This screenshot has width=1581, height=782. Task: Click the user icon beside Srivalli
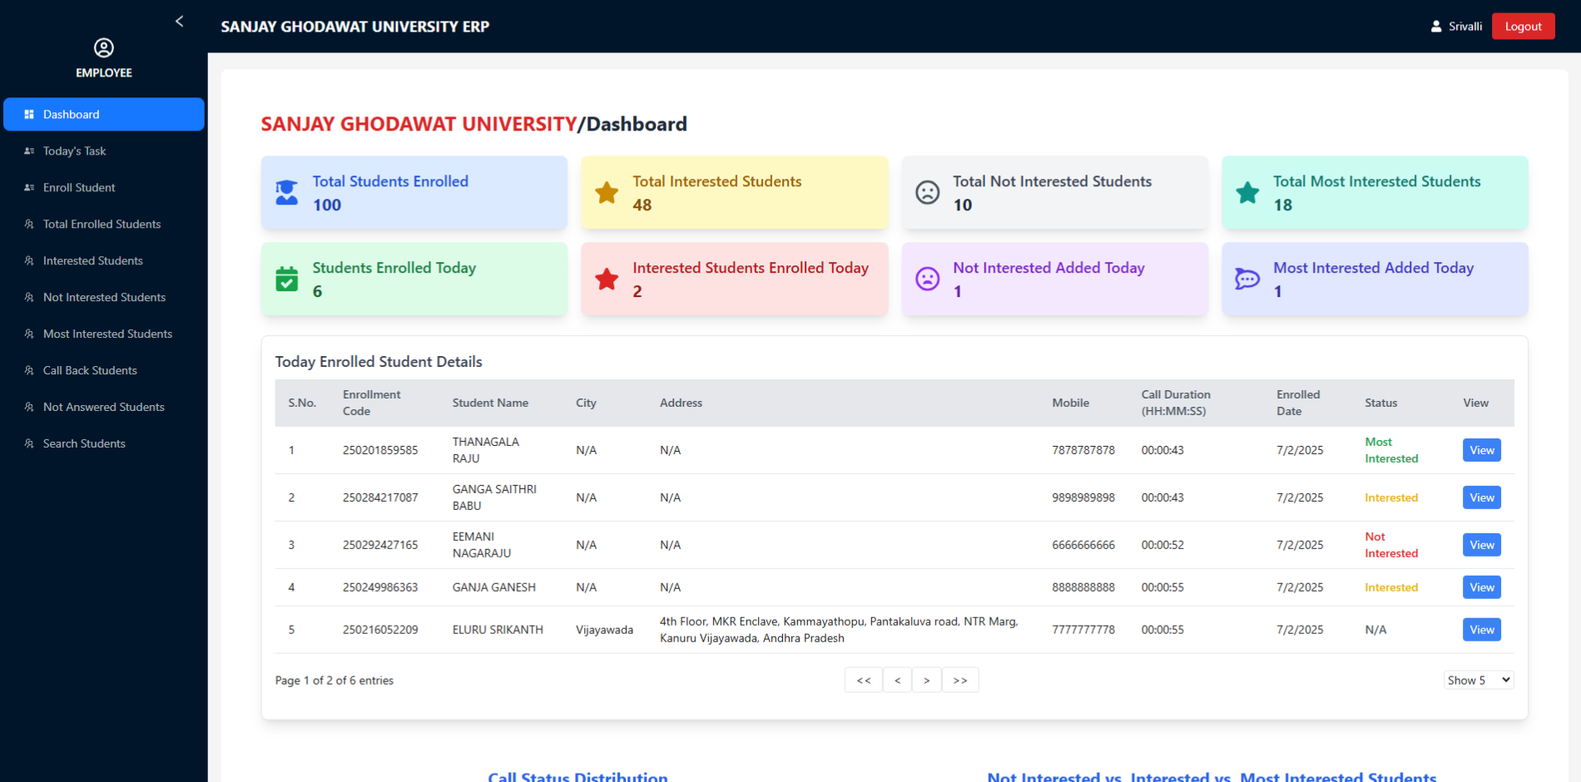pyautogui.click(x=1436, y=27)
